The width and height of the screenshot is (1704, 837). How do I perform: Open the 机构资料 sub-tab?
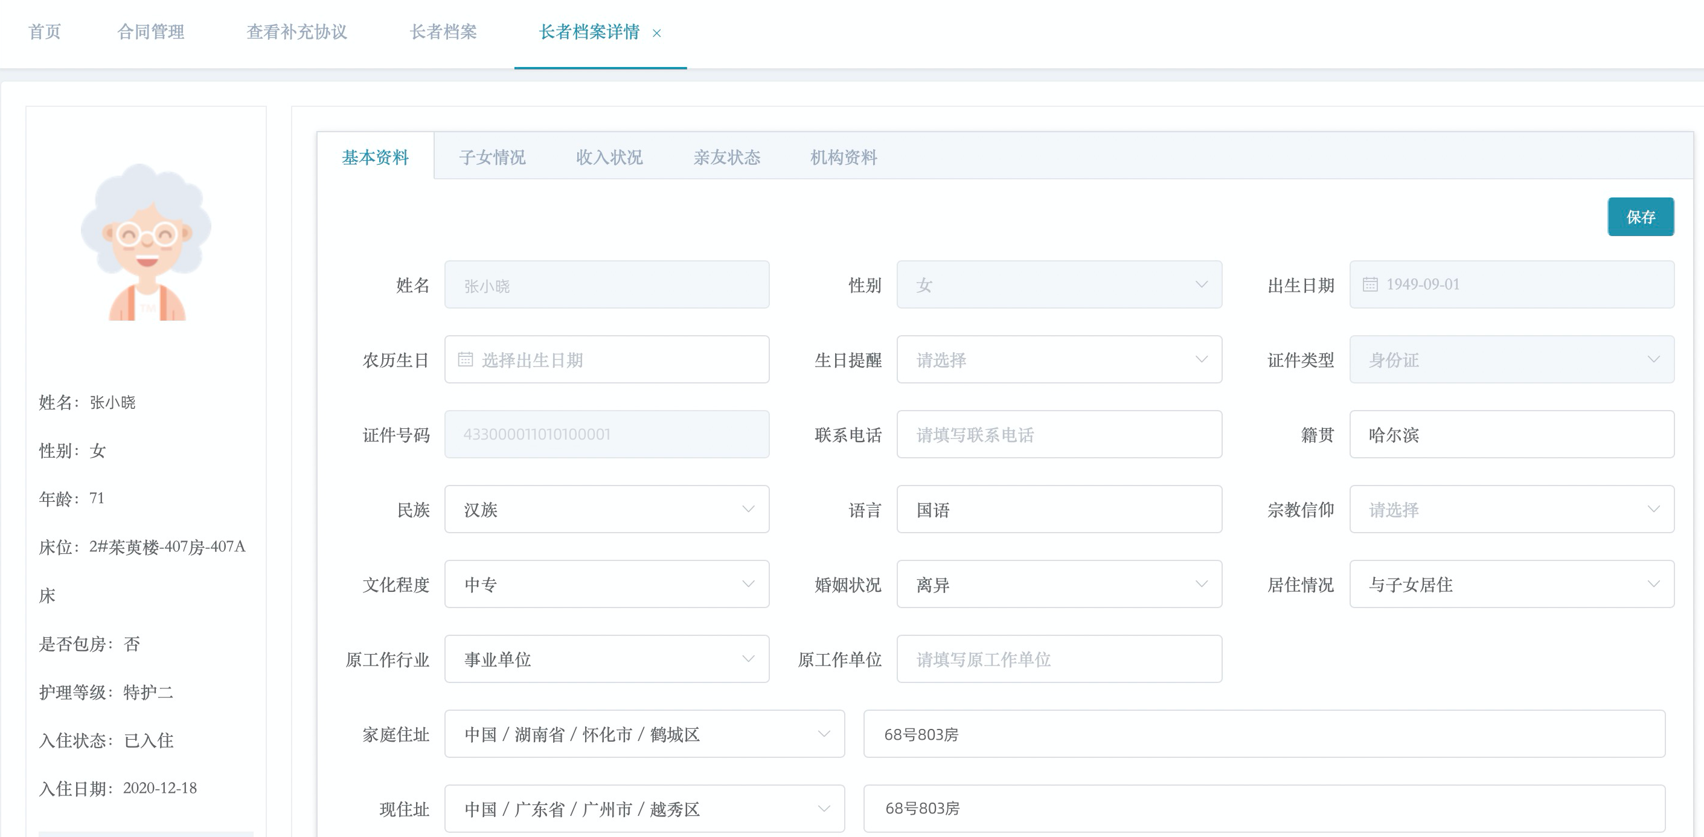tap(844, 157)
